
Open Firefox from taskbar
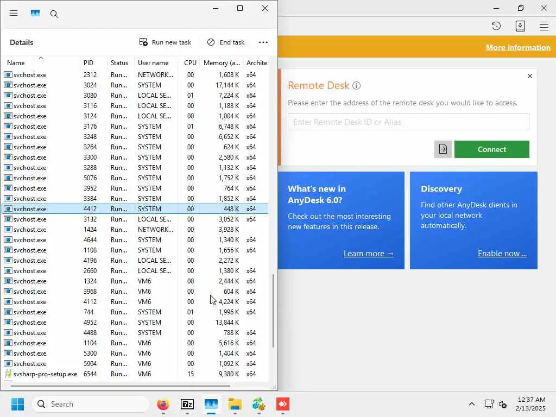pos(163,404)
